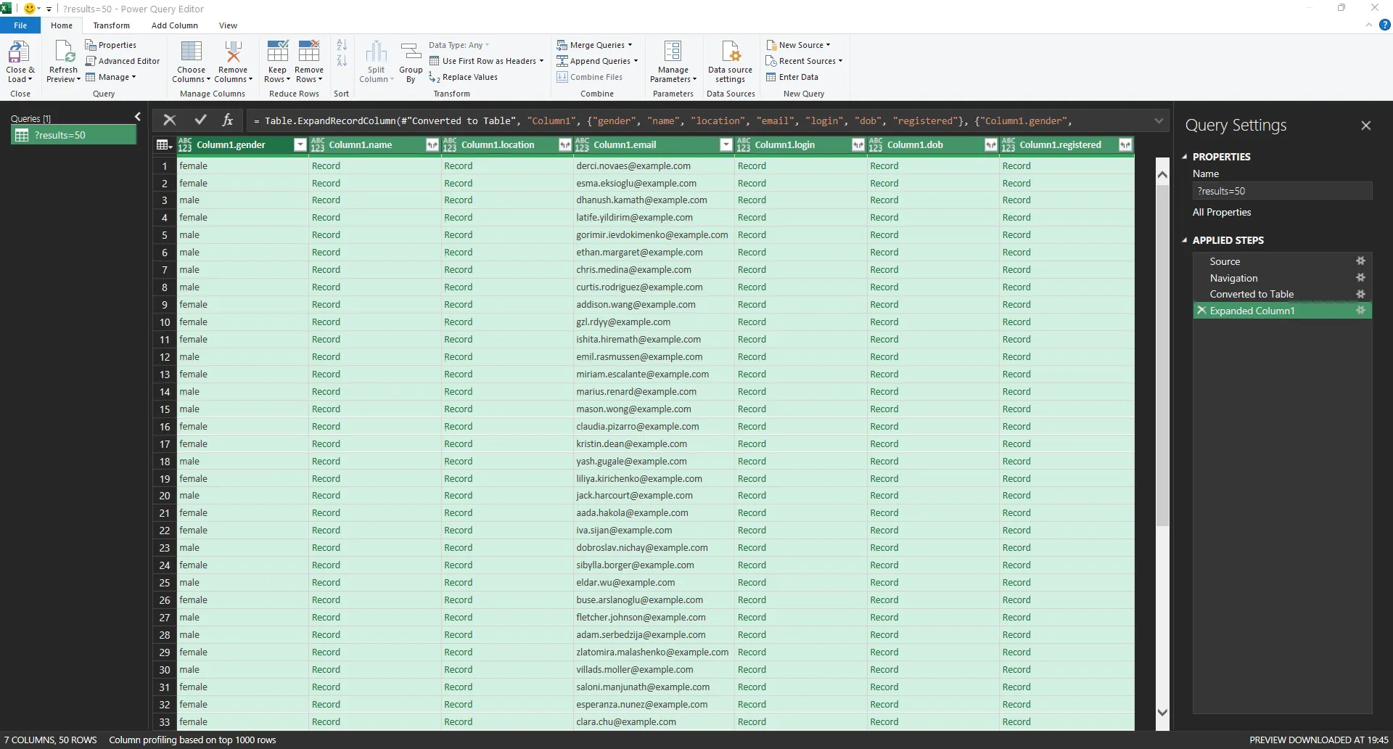The image size is (1393, 749).
Task: Click Enter Data
Action: click(x=792, y=77)
